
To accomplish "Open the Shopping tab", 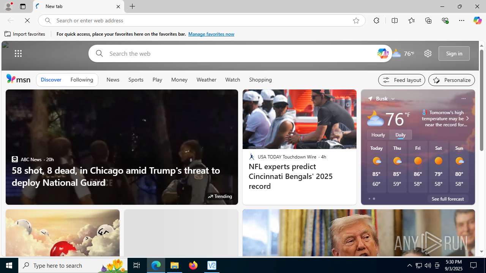I will (x=260, y=80).
